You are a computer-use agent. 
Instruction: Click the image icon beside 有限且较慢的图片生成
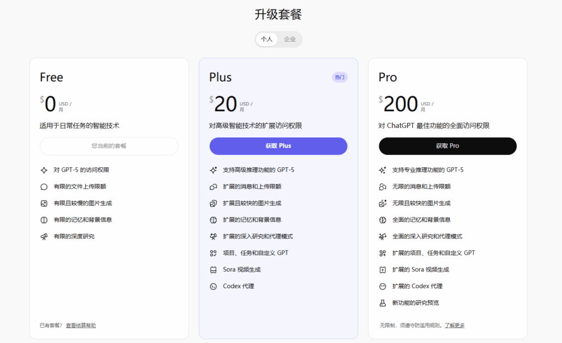44,204
